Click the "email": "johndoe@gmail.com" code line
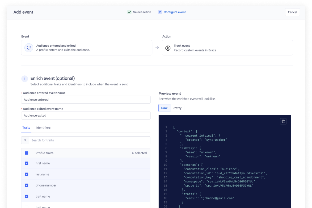The width and height of the screenshot is (312, 208). [x=209, y=198]
